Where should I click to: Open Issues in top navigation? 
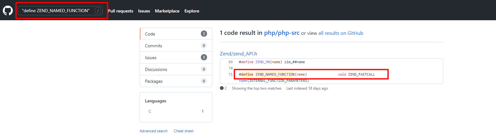point(144,11)
